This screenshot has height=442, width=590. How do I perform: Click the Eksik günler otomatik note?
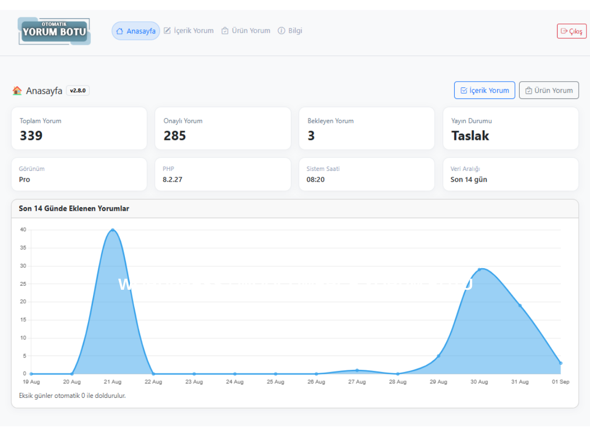click(72, 395)
